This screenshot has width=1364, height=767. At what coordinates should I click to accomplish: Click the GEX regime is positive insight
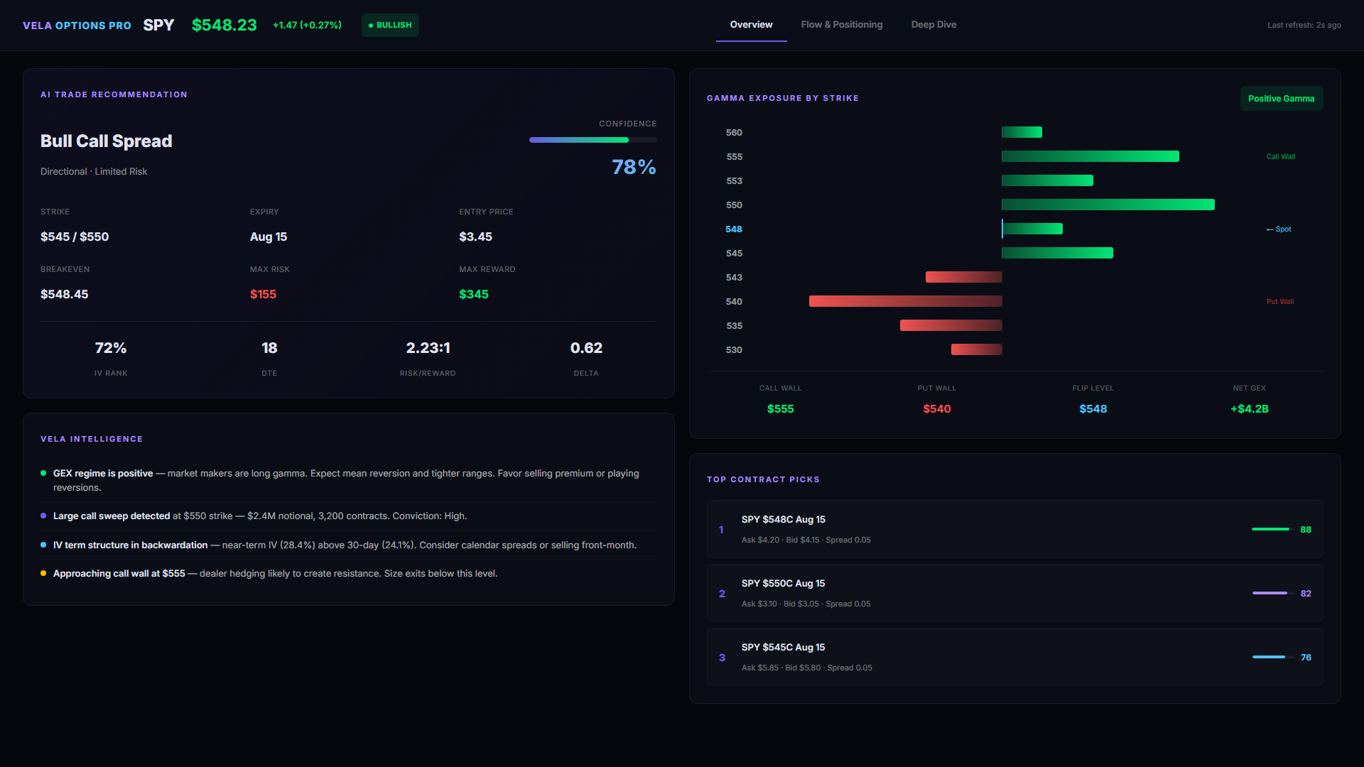[348, 480]
